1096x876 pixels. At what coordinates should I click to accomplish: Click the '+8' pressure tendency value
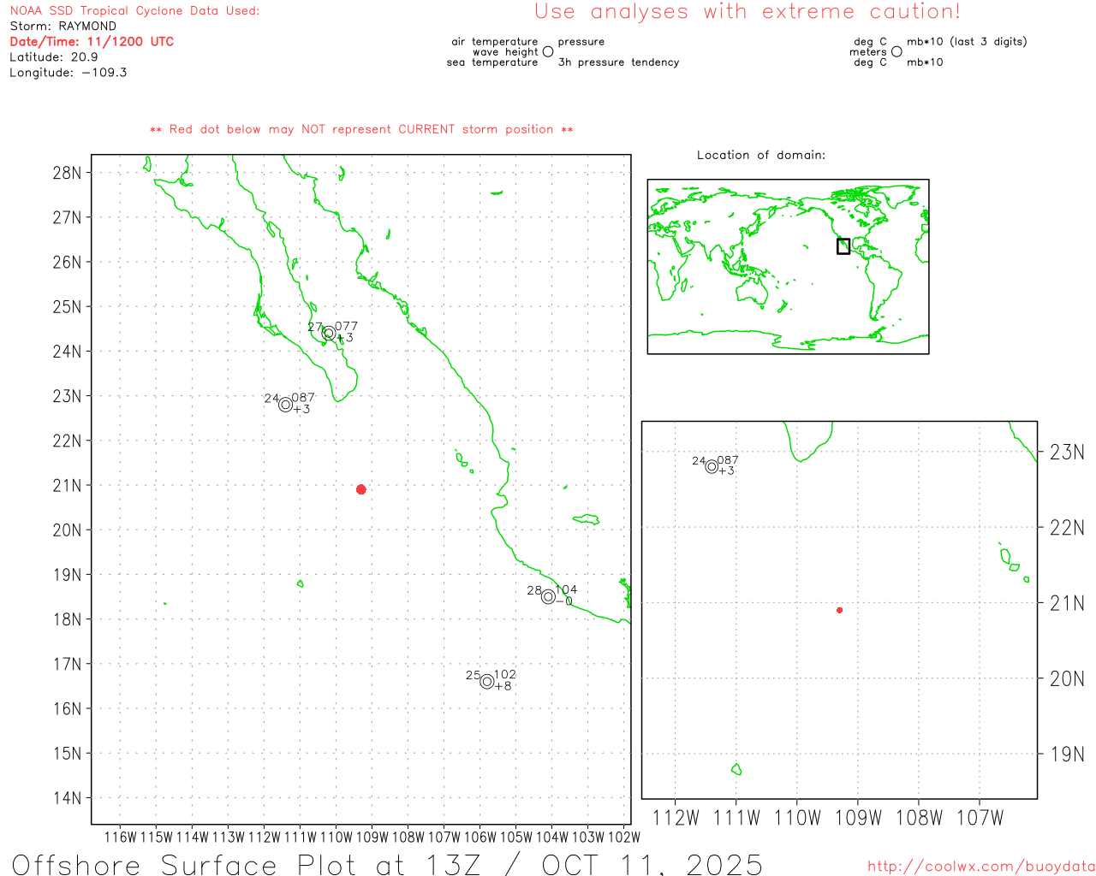pos(503,686)
